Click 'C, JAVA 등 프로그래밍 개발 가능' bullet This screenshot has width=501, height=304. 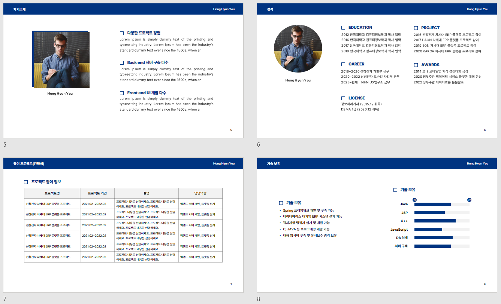pos(306,229)
